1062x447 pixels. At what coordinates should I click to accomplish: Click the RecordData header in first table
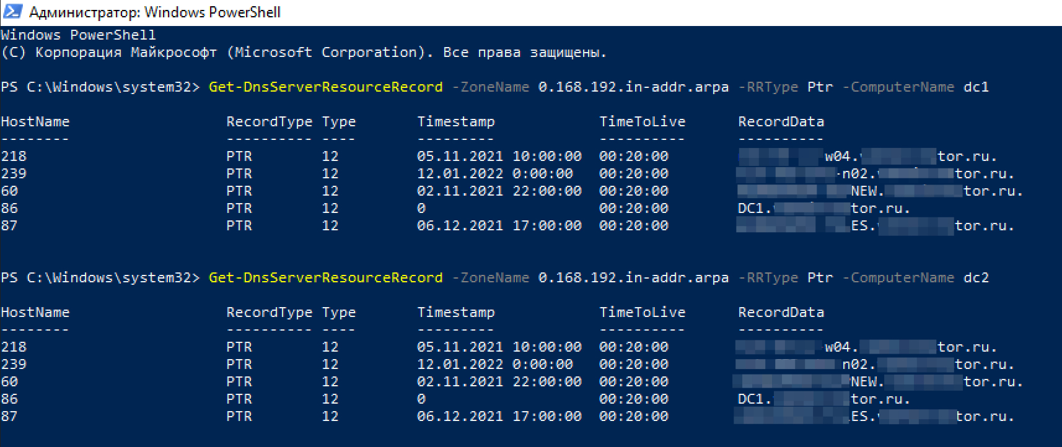(781, 121)
